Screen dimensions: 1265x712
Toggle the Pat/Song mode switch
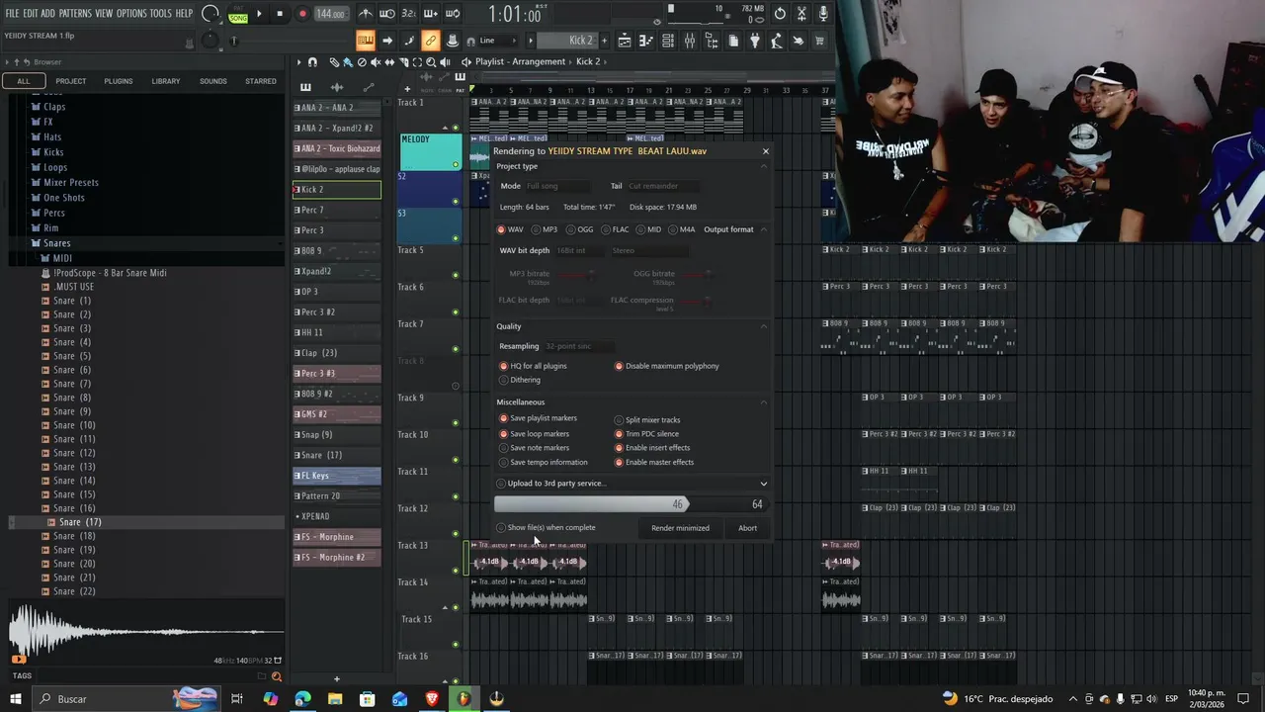[x=238, y=14]
